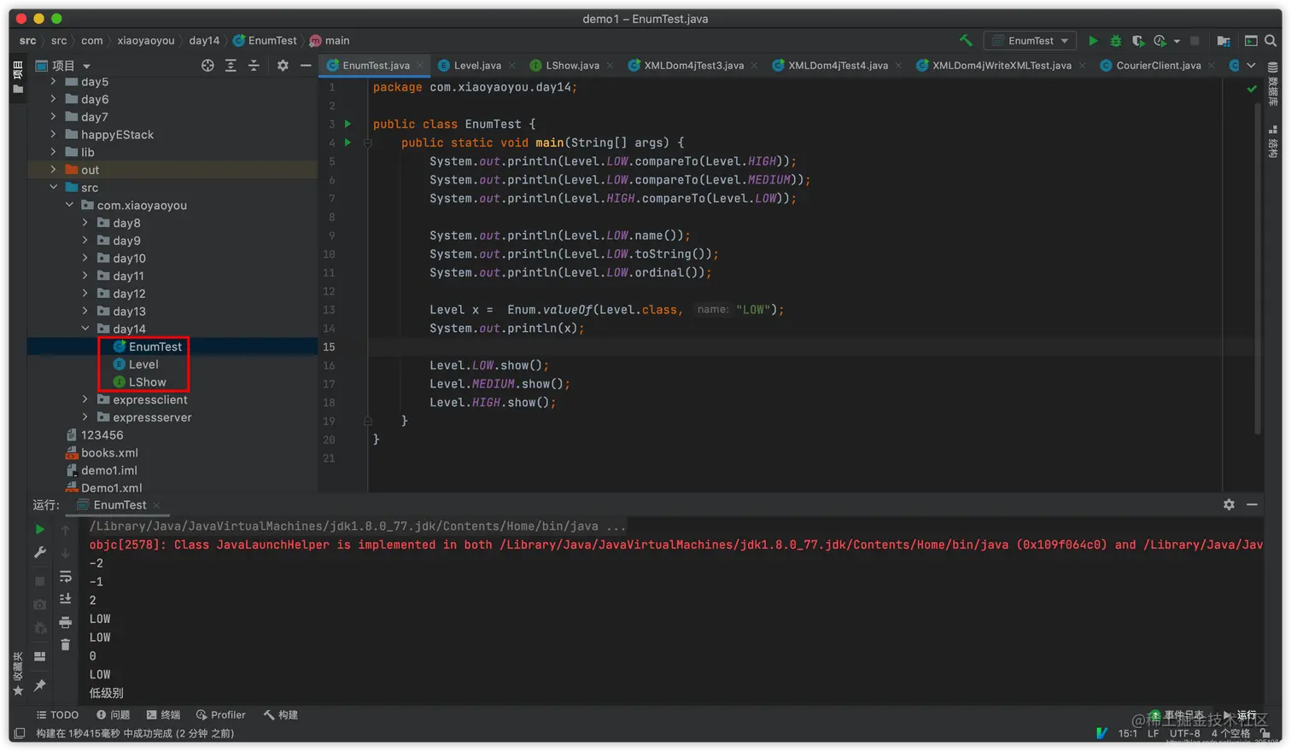Open the TODO tool window button
The width and height of the screenshot is (1291, 751).
pos(57,715)
